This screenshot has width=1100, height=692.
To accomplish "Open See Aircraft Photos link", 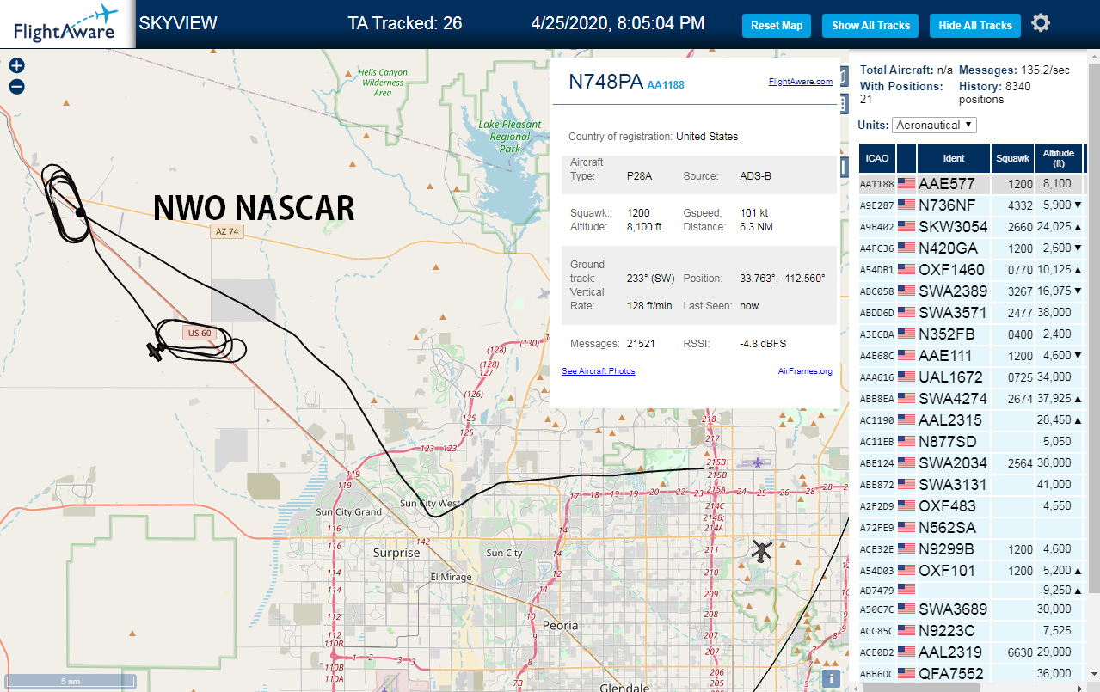I will point(599,371).
